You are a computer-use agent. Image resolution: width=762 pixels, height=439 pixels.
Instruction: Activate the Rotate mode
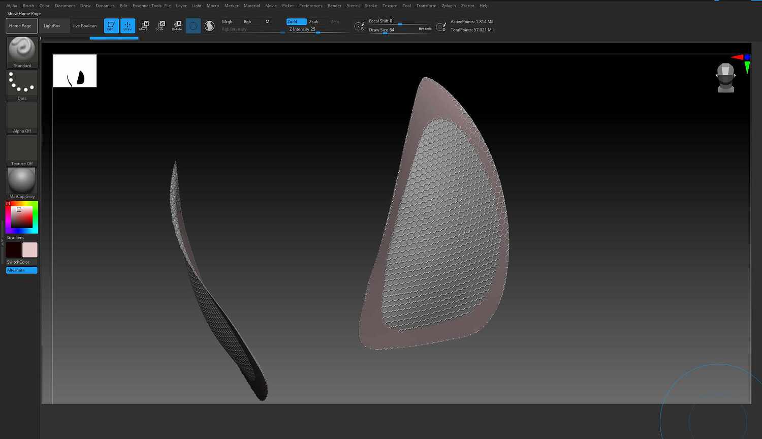click(x=176, y=25)
